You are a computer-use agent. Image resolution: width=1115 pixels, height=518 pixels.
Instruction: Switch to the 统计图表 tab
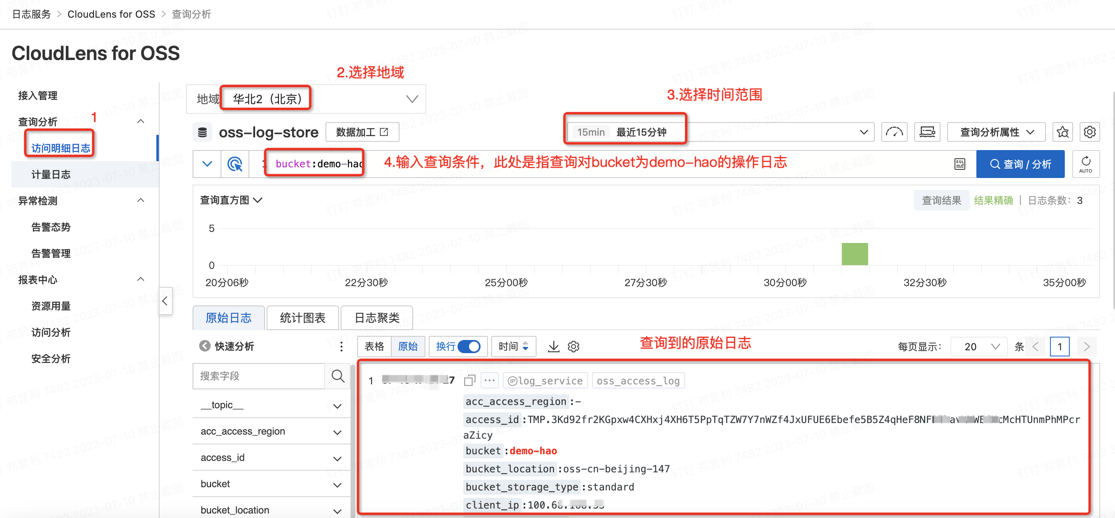tap(302, 318)
